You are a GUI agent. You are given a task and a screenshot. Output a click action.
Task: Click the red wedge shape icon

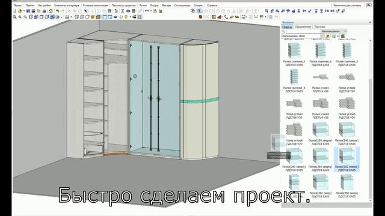tap(219, 17)
